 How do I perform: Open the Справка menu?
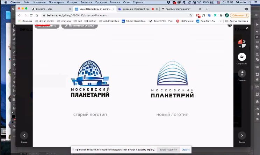(138, 2)
